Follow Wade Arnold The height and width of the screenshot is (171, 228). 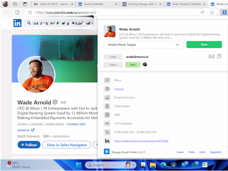(x=29, y=145)
